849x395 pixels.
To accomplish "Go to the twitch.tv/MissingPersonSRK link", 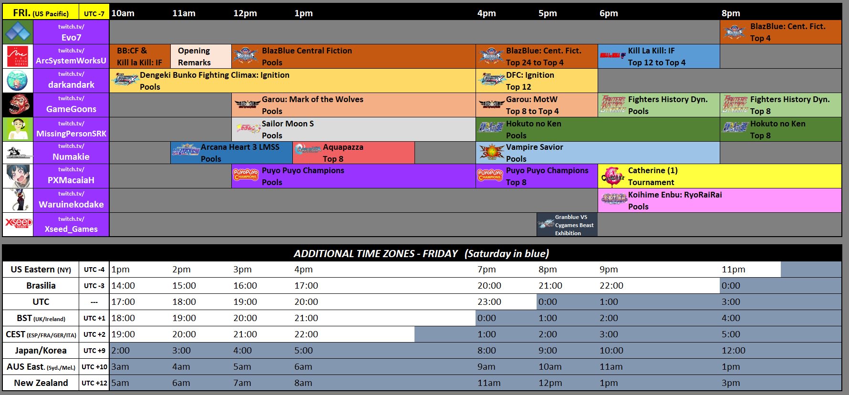I will (x=71, y=129).
